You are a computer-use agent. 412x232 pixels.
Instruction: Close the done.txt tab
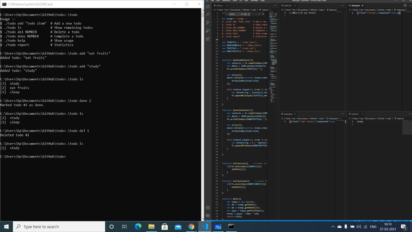pos(295,5)
